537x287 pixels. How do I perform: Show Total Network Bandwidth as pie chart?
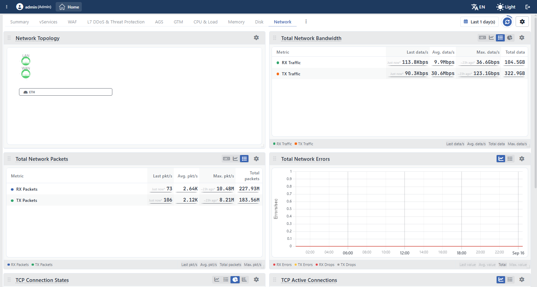pos(510,38)
